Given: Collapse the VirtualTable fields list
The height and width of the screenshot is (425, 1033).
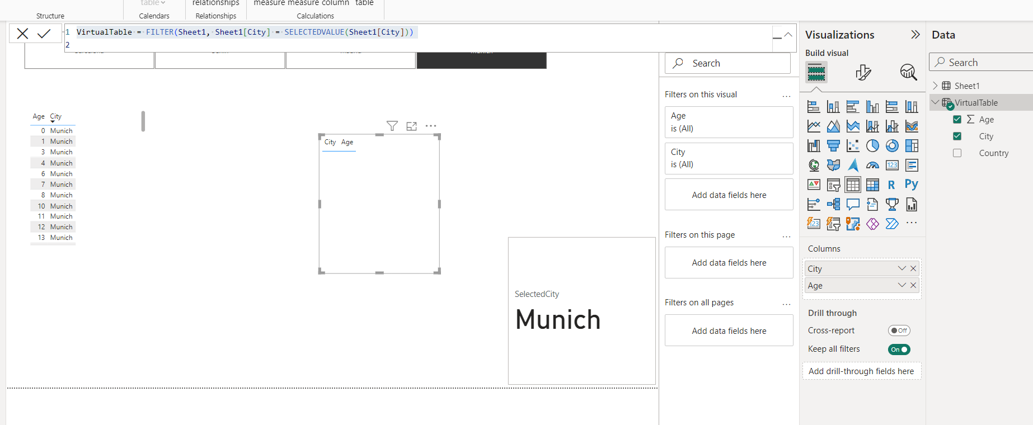Looking at the screenshot, I should [x=935, y=102].
